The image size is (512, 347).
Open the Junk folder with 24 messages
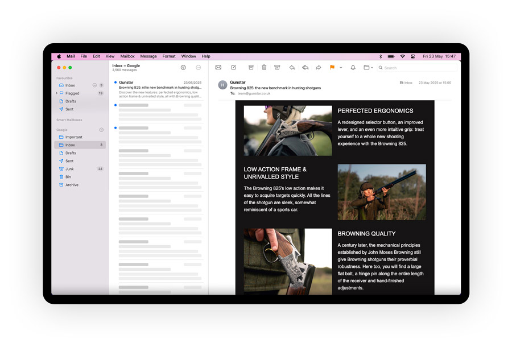[x=80, y=169]
